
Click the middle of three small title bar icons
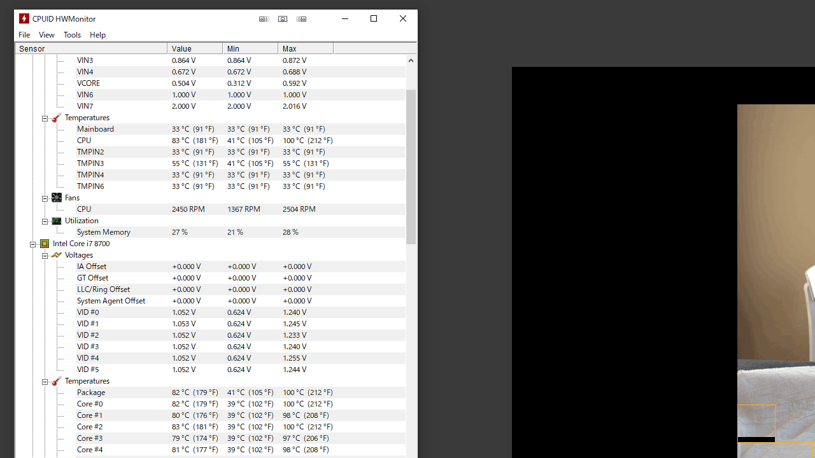(283, 19)
